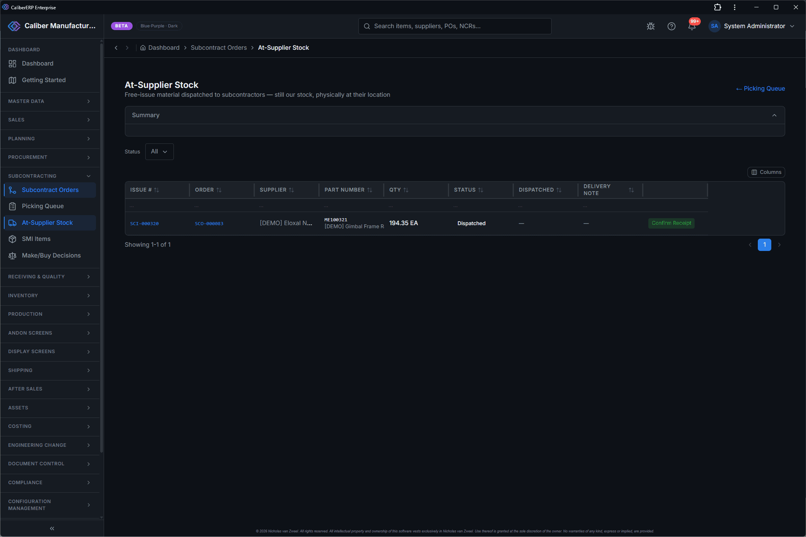Open the Status All dropdown
806x537 pixels.
[x=159, y=152]
